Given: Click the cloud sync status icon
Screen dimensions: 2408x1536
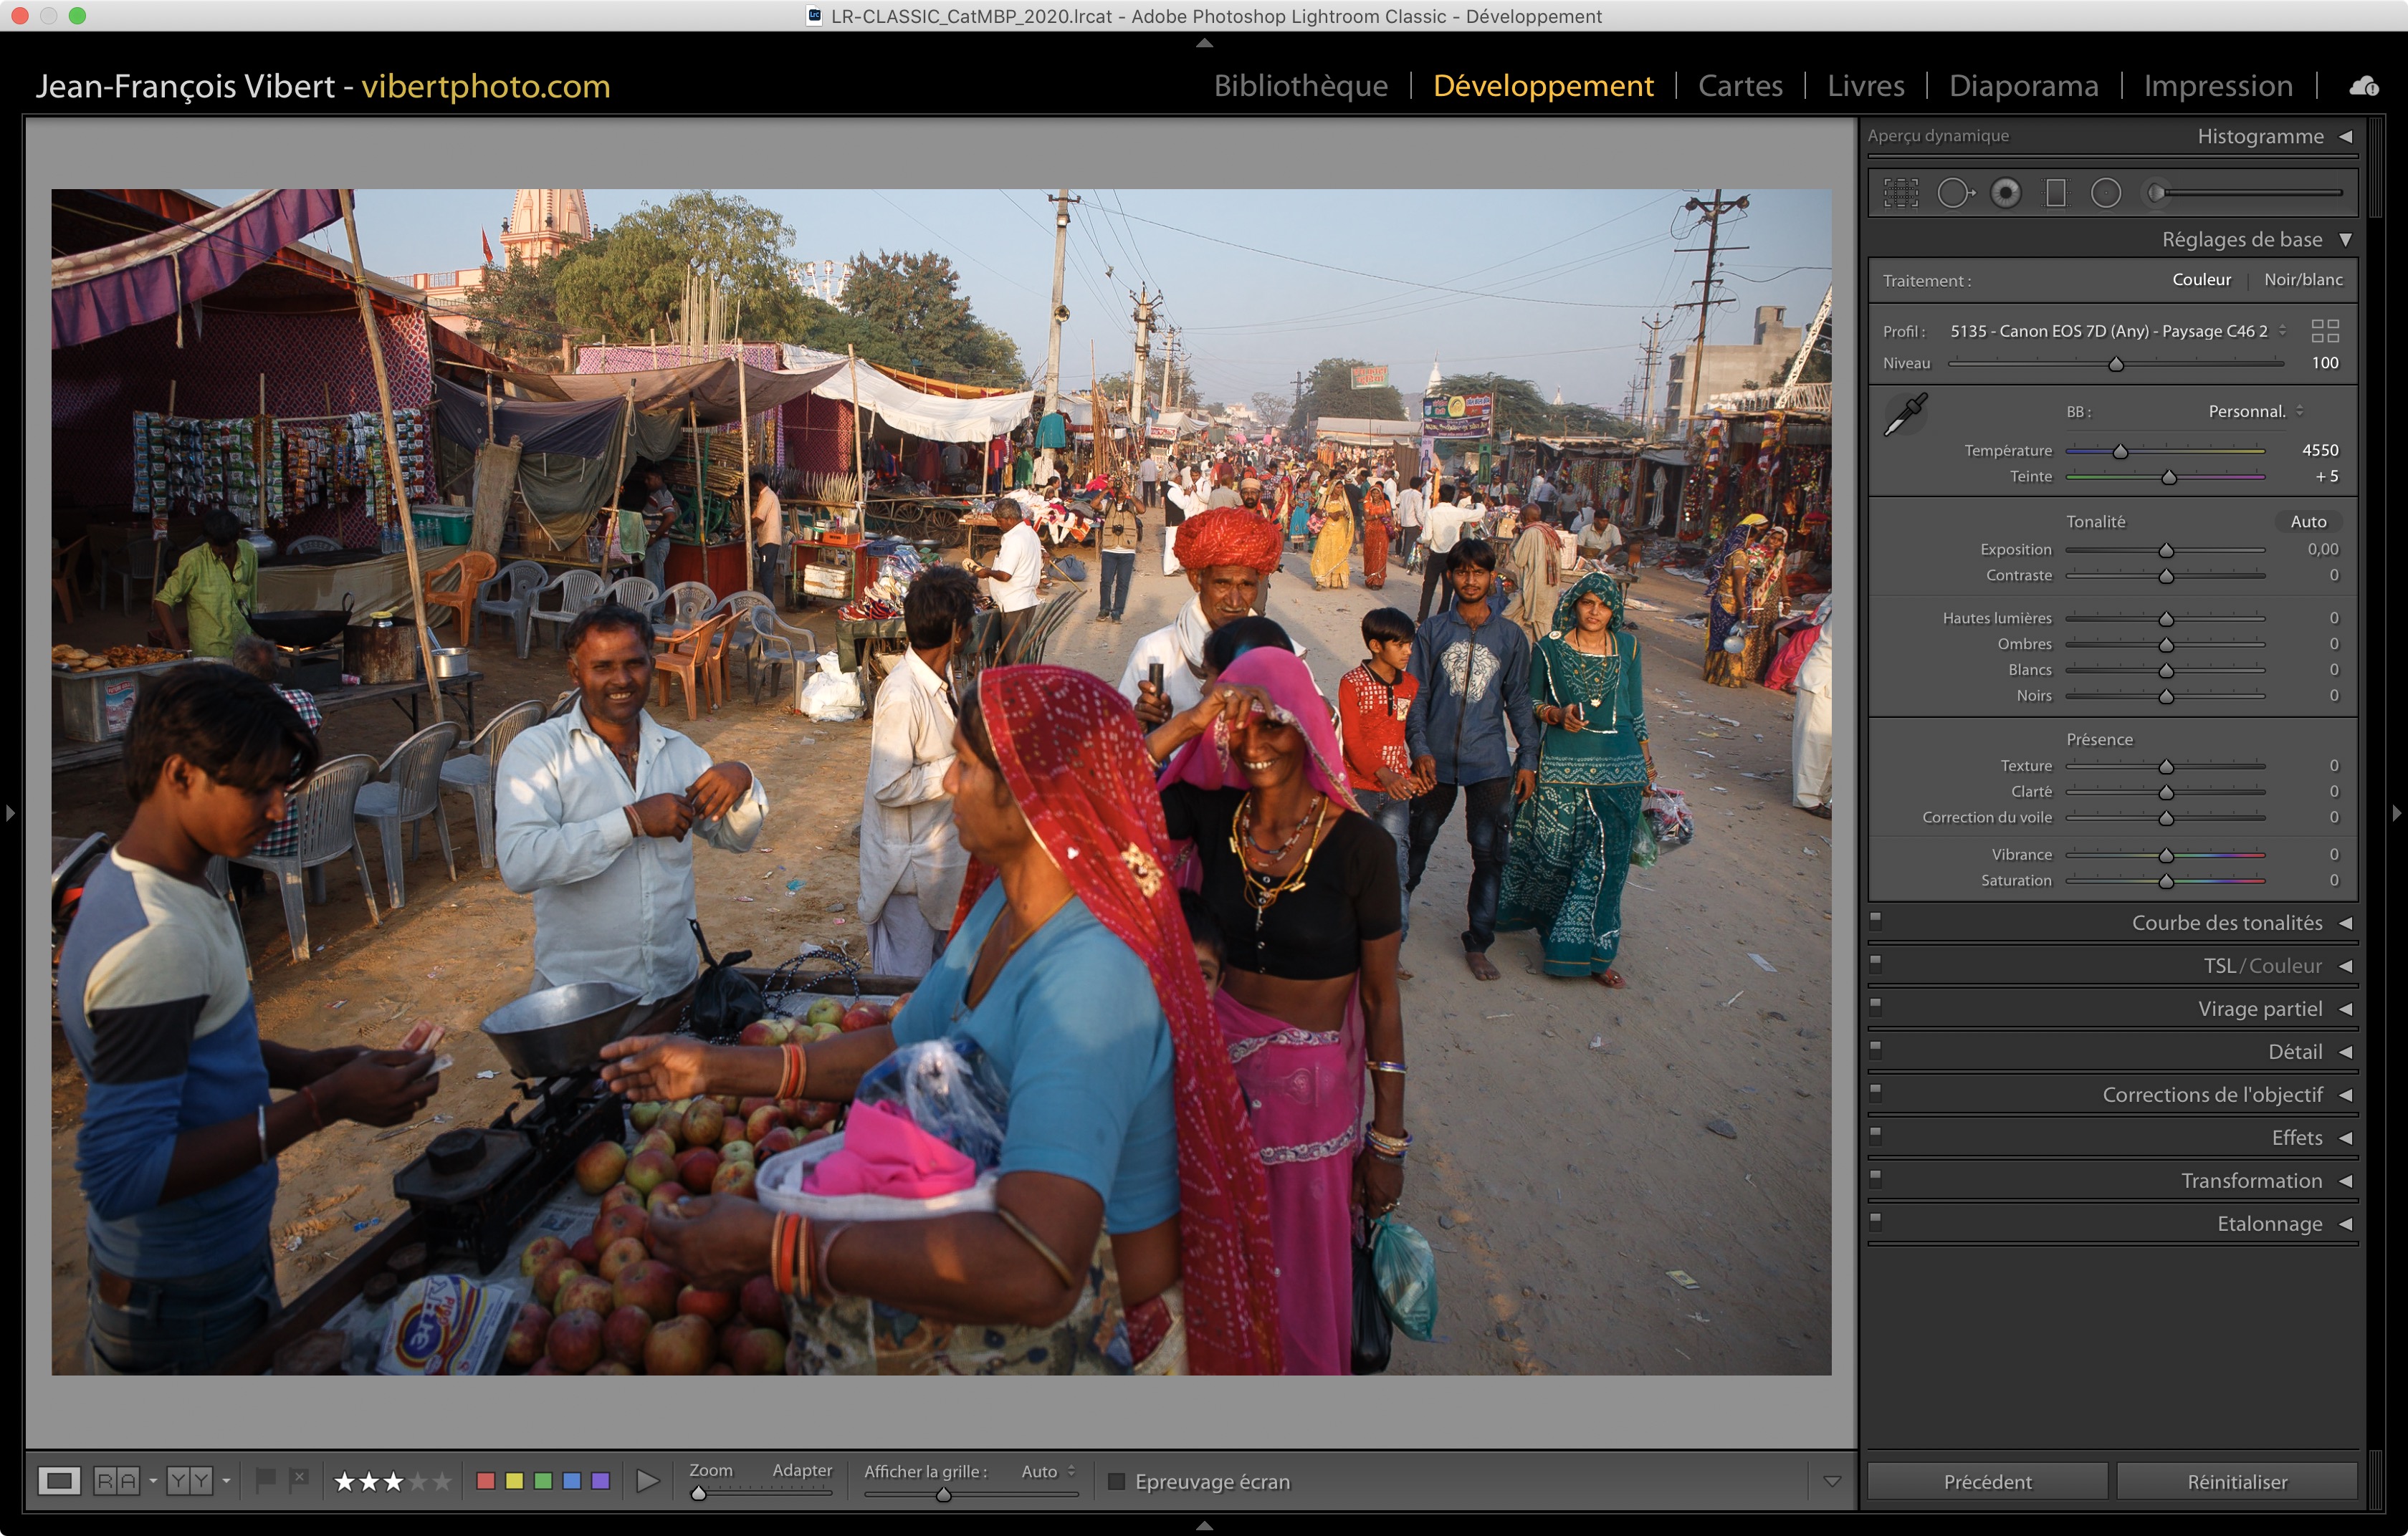Looking at the screenshot, I should (x=2364, y=86).
